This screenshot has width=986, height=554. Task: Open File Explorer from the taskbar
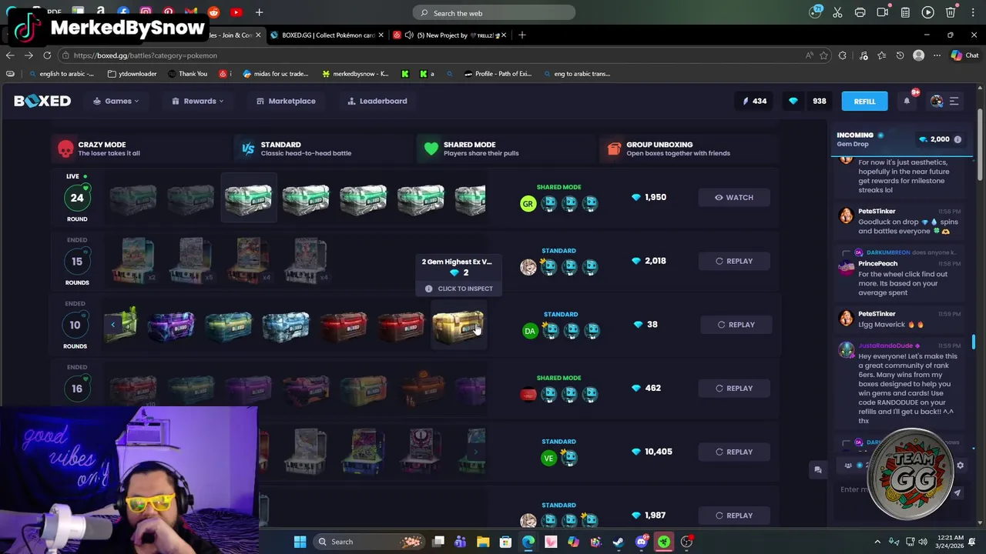coord(483,542)
